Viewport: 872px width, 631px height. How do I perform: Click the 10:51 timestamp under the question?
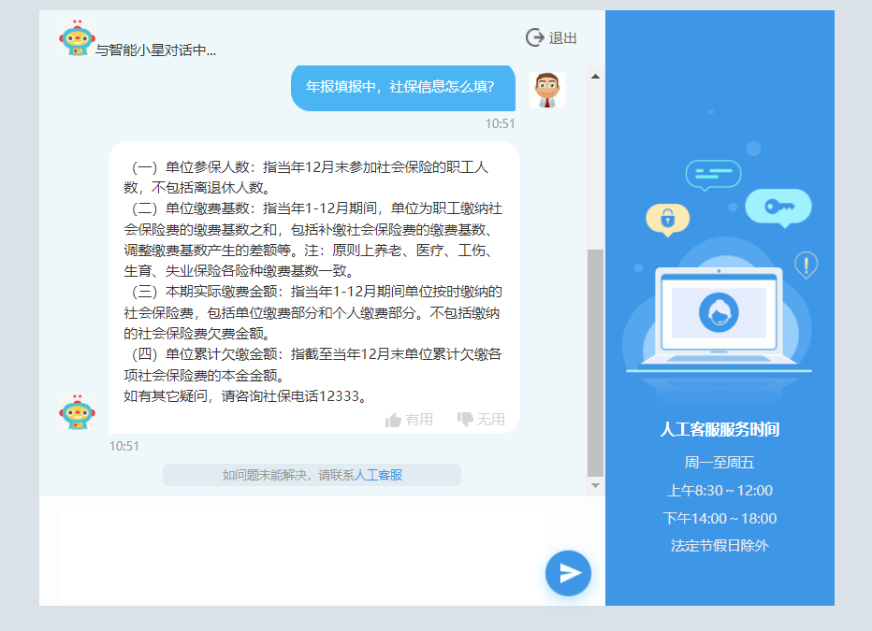pyautogui.click(x=500, y=123)
